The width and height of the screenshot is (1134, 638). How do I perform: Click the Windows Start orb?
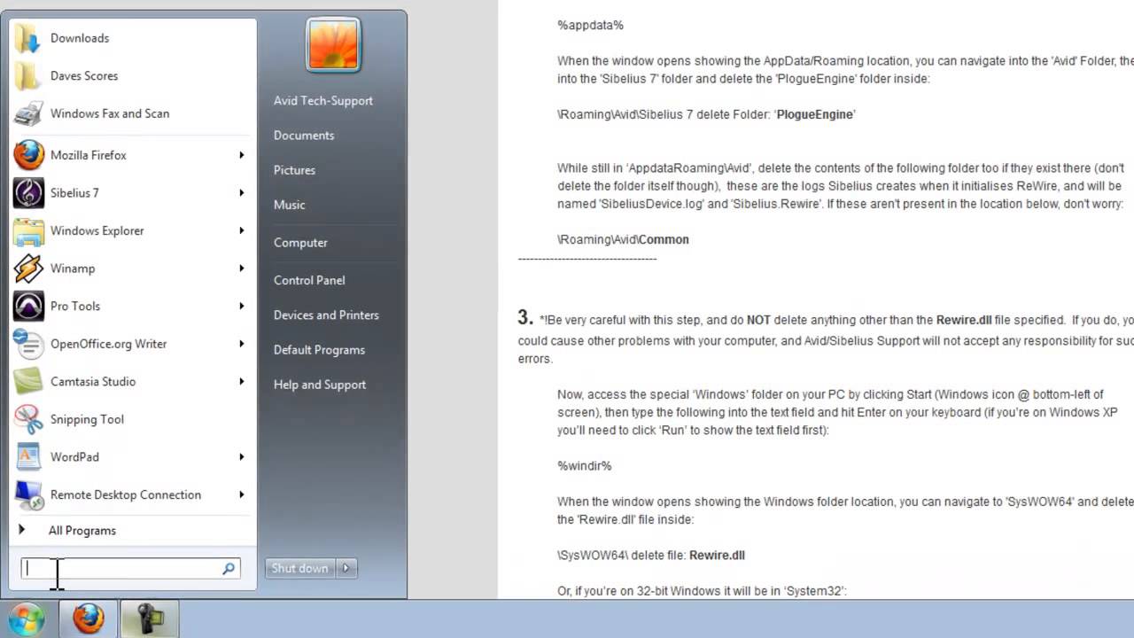[x=26, y=618]
